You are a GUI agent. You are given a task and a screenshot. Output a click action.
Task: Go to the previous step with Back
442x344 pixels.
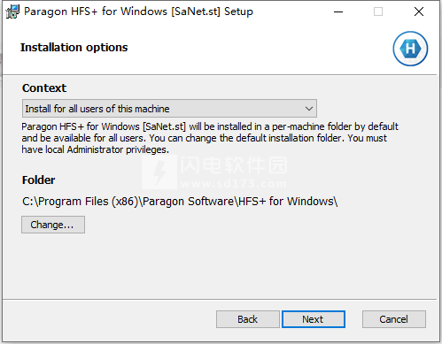click(248, 319)
